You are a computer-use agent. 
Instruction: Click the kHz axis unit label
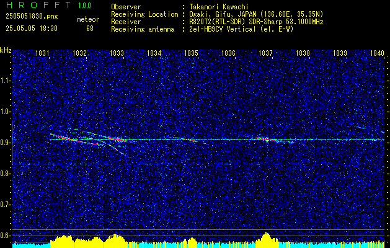[6, 50]
